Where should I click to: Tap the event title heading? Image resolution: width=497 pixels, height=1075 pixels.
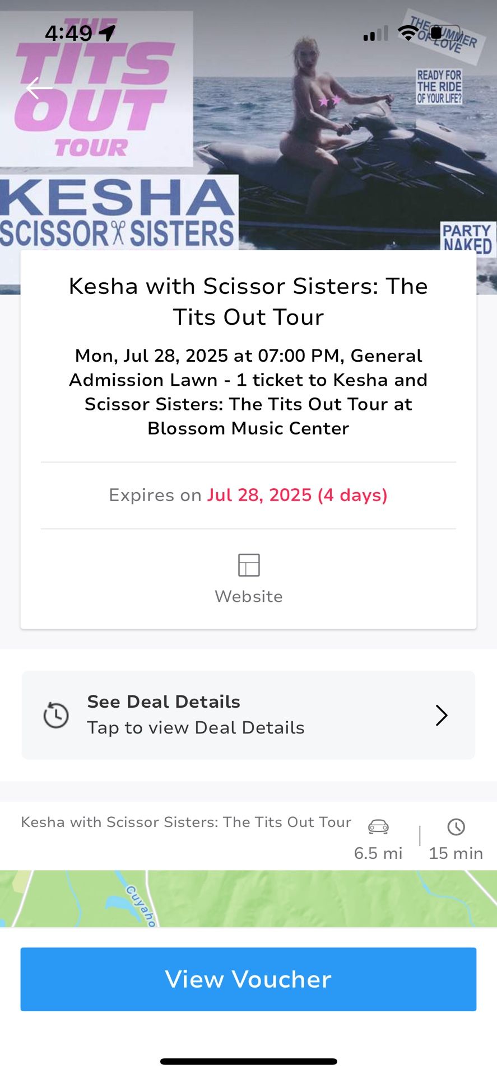coord(248,301)
